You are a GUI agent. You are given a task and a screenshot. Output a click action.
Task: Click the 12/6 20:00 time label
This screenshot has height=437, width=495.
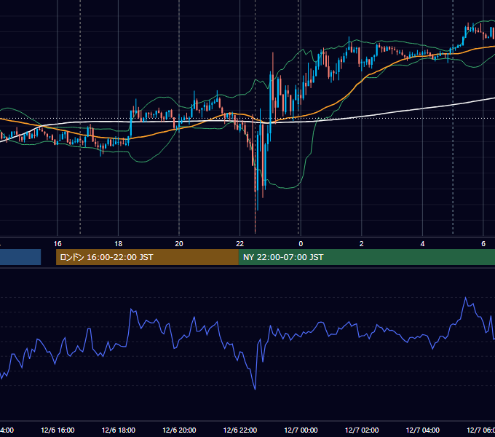pos(179,430)
